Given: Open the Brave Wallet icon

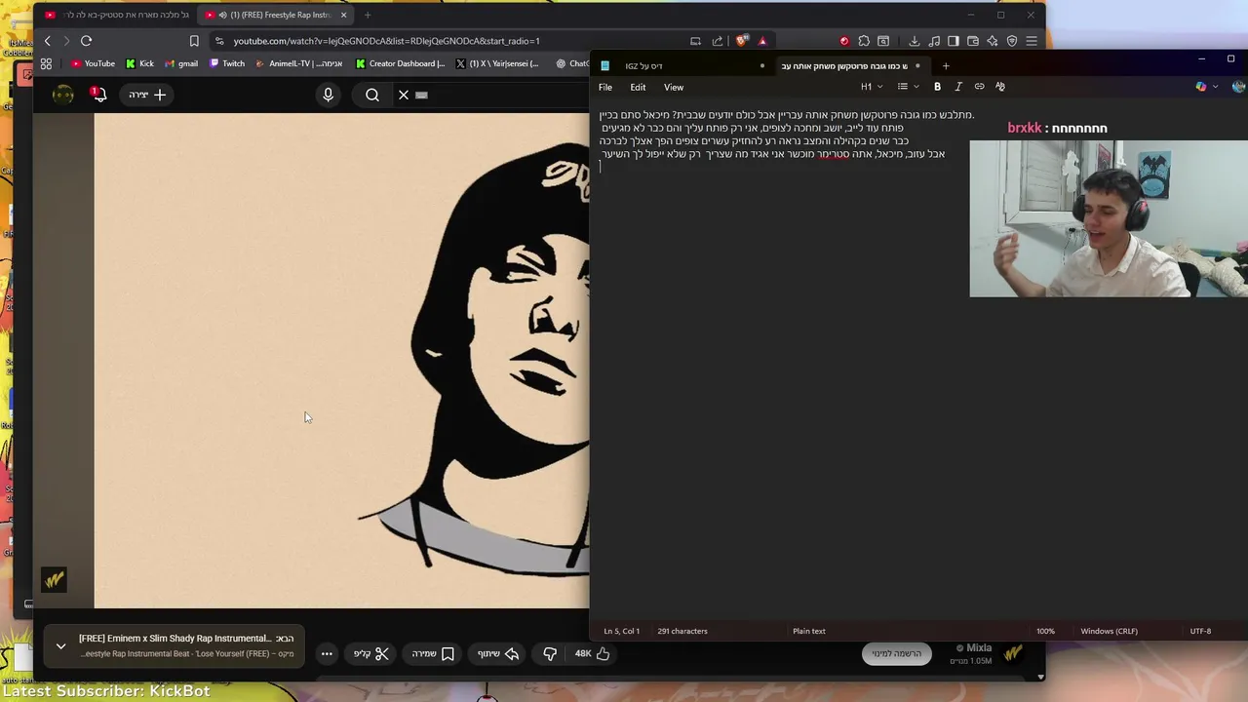Looking at the screenshot, I should (973, 41).
